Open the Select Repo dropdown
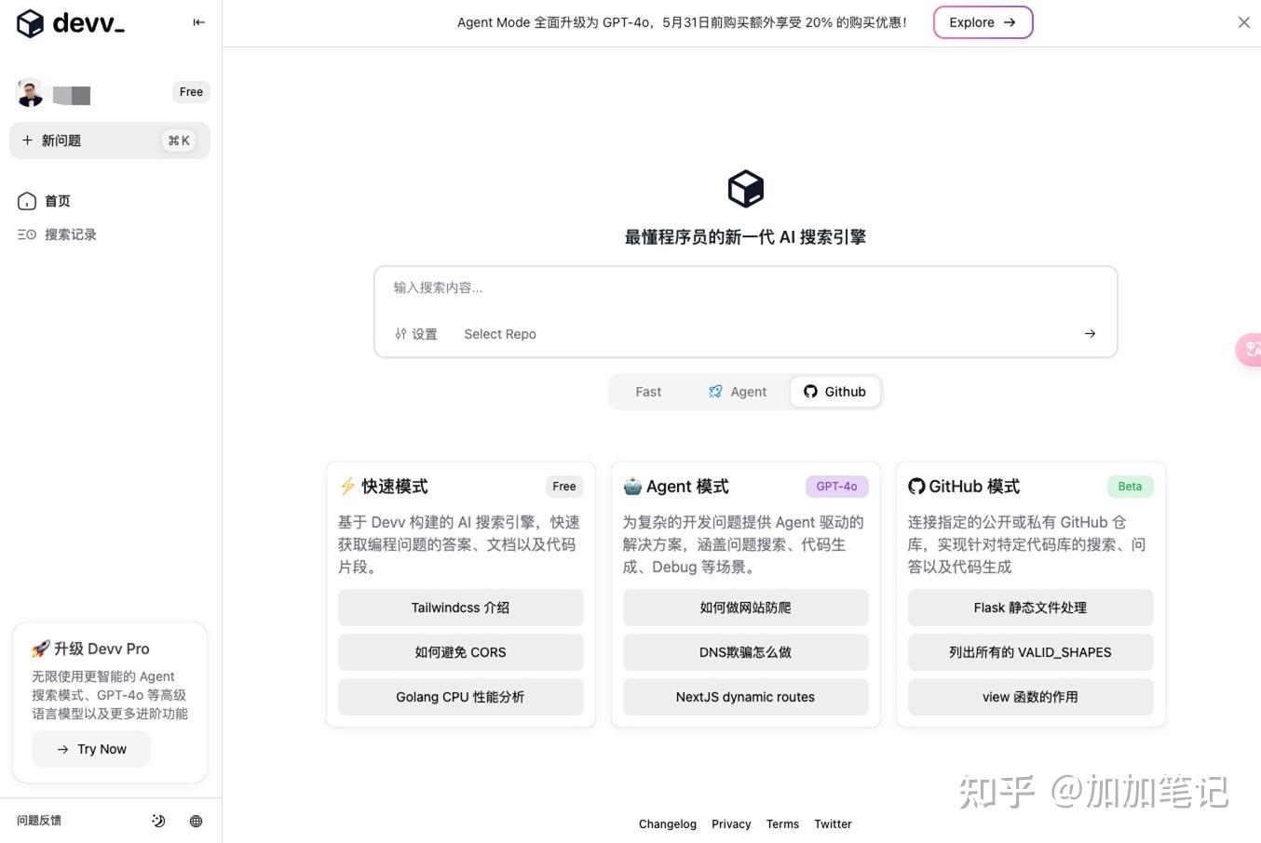Screen dimensions: 1261x843 click(x=500, y=333)
